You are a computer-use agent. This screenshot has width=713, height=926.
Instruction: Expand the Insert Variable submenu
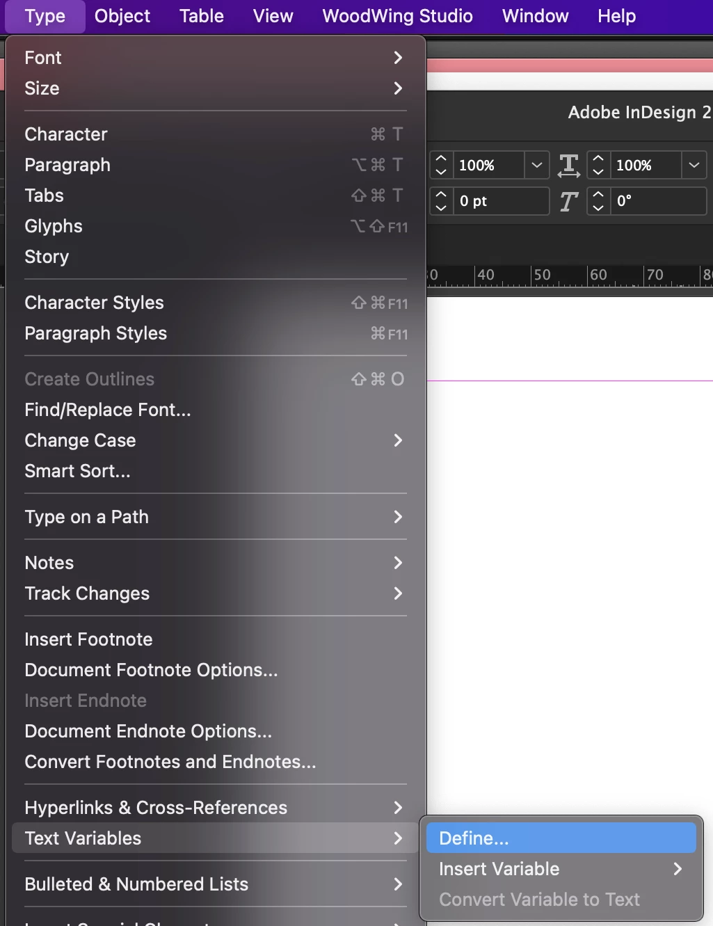pyautogui.click(x=561, y=869)
